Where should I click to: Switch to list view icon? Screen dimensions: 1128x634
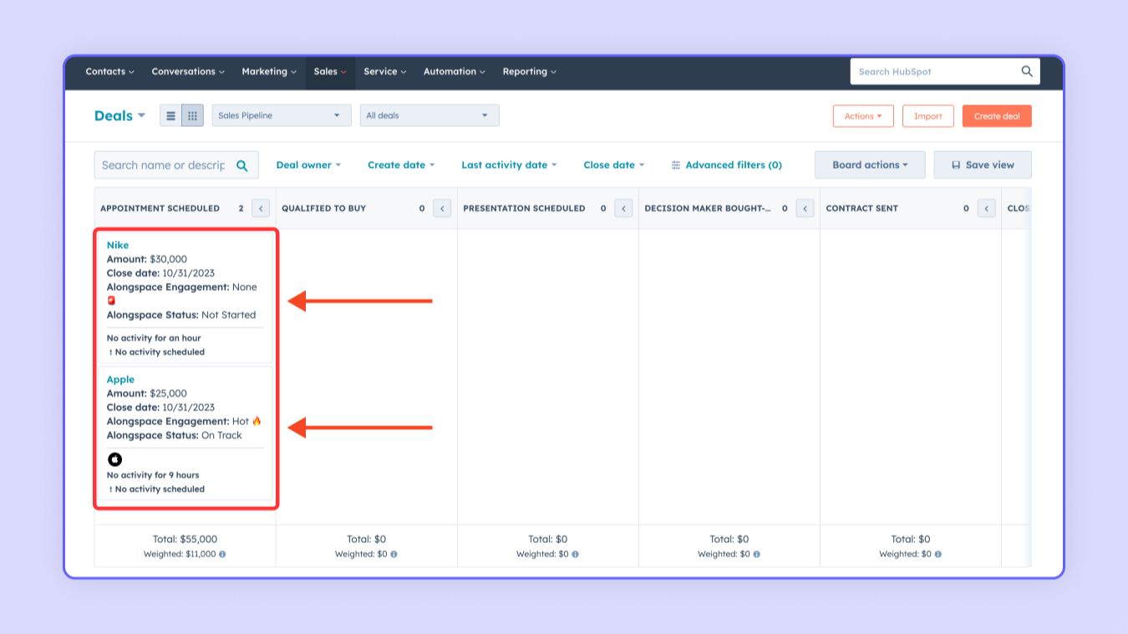[170, 116]
